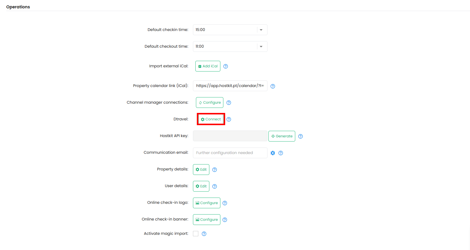This screenshot has height=250, width=470.
Task: Open help icon next to Import external iCal
Action: (x=226, y=66)
